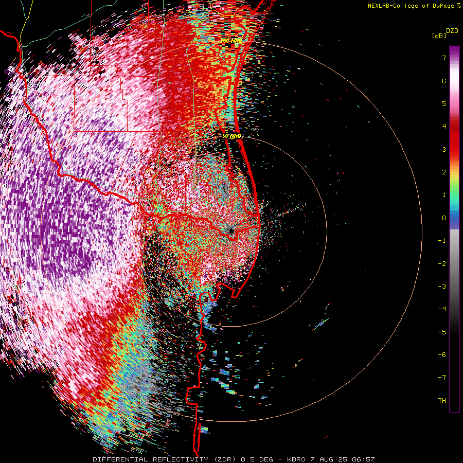Click the 7 AUG 25 date text
Viewport: 463px width, 463px height.
click(330, 459)
